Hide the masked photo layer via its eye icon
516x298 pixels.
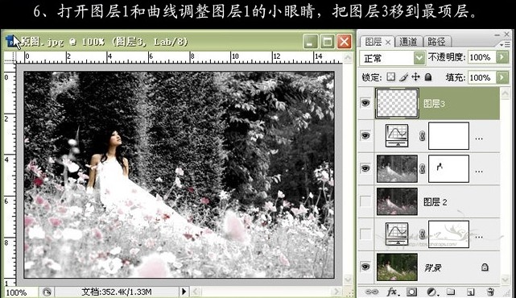[x=365, y=168]
